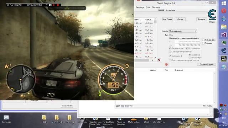Open the D3D desktop folder
228x128 pixels.
tap(44, 119)
